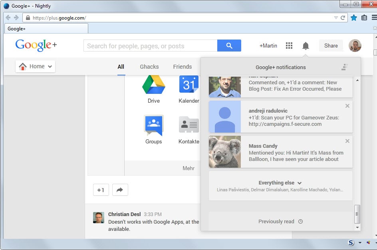The image size is (377, 250).
Task: Dismiss the andreji radulovic notification
Action: click(347, 106)
